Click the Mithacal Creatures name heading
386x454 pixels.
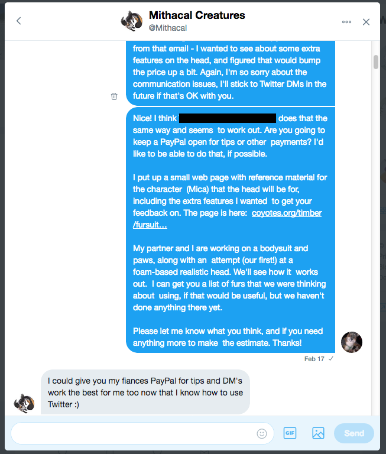(x=197, y=15)
